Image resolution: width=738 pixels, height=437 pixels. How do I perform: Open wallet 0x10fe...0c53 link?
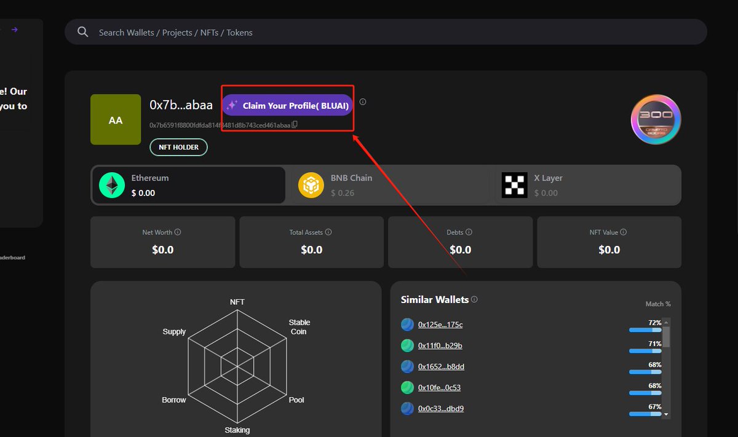pos(439,387)
